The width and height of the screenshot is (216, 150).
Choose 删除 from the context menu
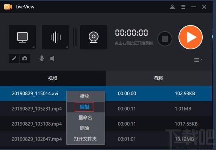86,128
